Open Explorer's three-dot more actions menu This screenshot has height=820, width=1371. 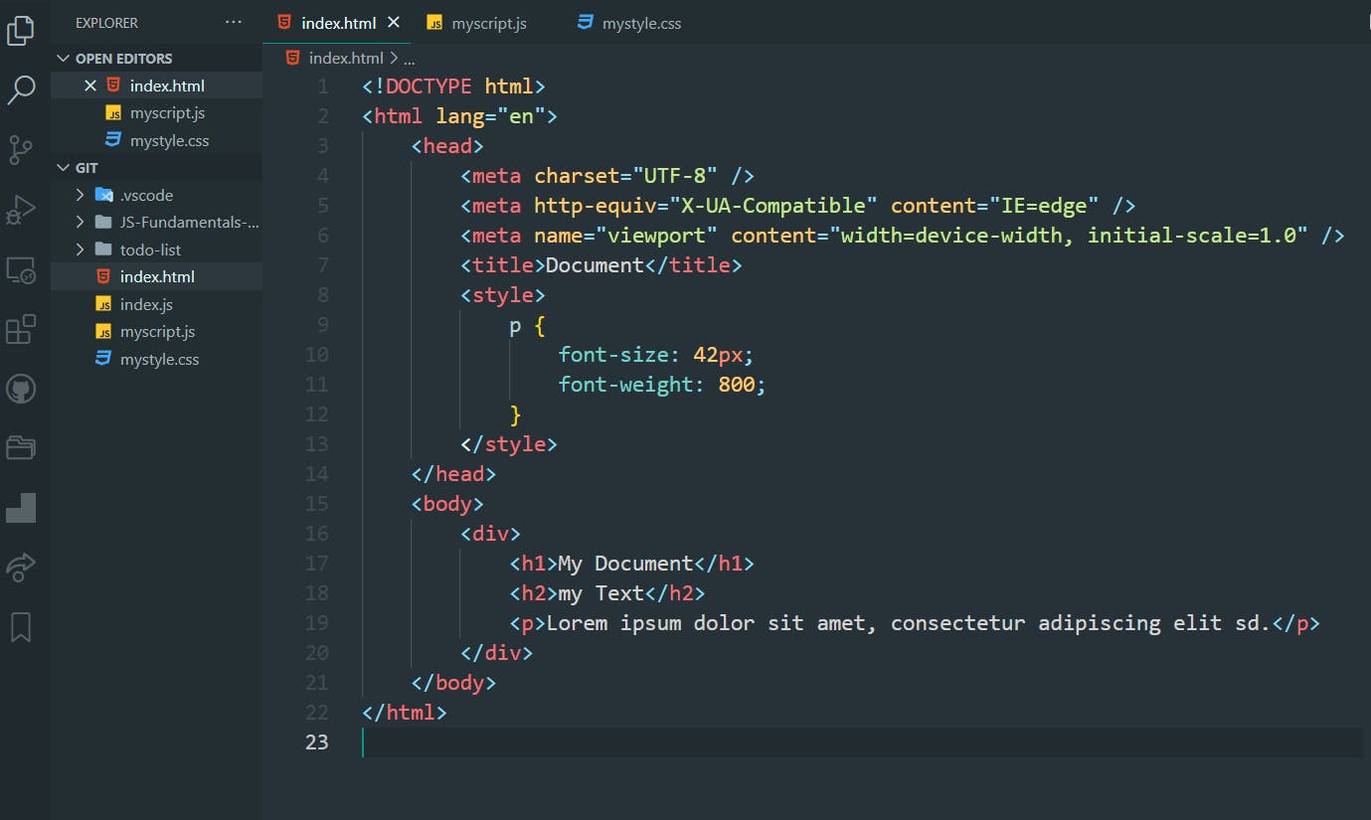tap(234, 22)
